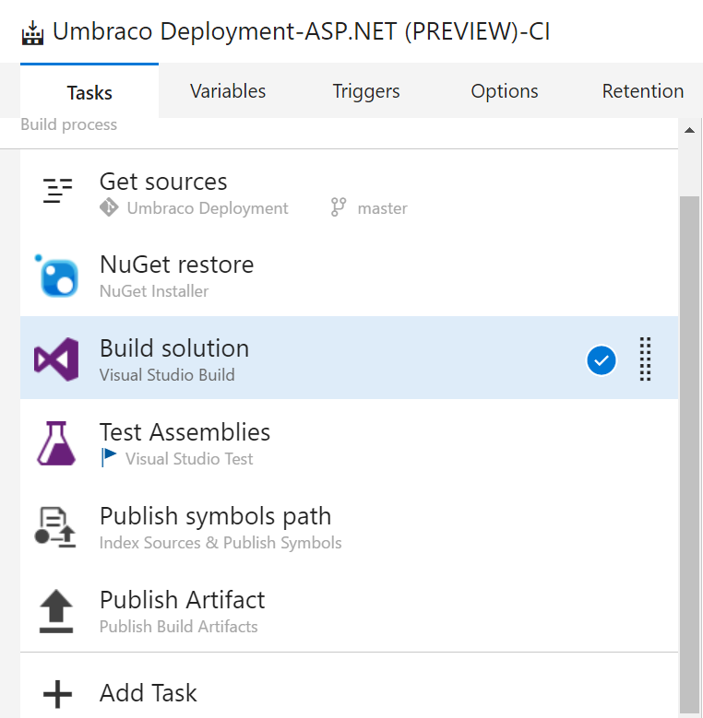Toggle the Build solution selected checkmark

[x=602, y=360]
